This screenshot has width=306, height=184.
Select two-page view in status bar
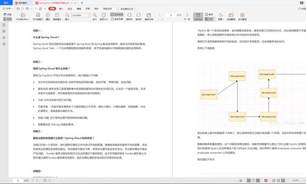pos(258,181)
